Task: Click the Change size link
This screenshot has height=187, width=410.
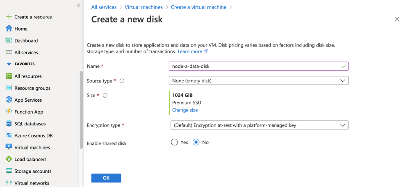Action: [x=185, y=110]
